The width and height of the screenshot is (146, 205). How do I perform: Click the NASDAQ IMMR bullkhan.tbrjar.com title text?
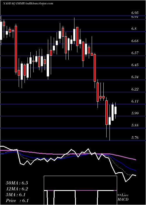tap(28, 4)
